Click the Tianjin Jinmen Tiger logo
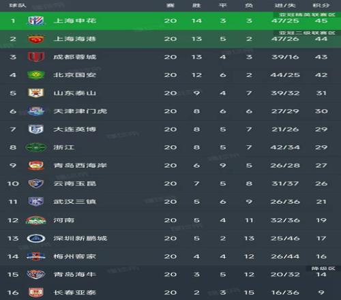Image resolution: width=341 pixels, height=300 pixels. click(35, 111)
